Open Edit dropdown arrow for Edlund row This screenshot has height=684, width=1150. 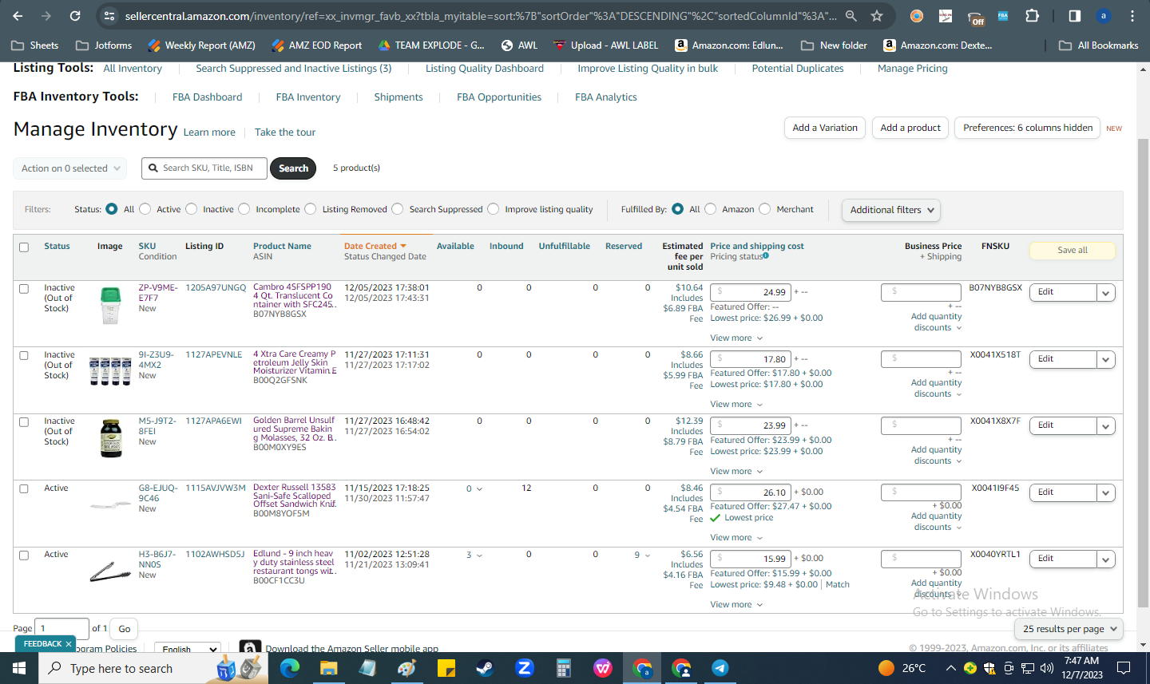click(1106, 559)
